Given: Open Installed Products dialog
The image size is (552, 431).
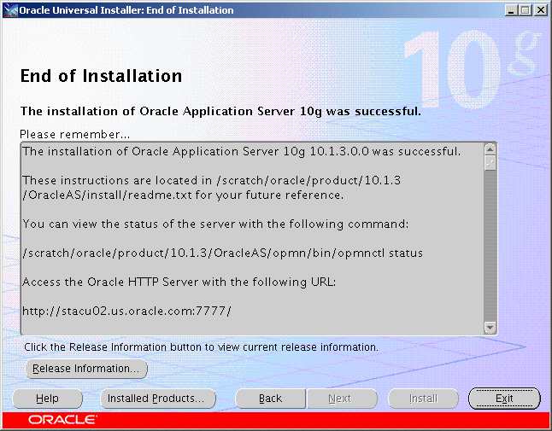Looking at the screenshot, I should pyautogui.click(x=158, y=399).
